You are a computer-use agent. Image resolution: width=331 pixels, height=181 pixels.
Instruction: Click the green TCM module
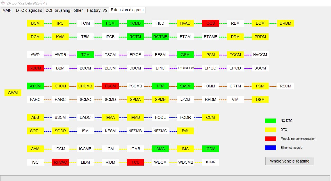tap(85, 55)
